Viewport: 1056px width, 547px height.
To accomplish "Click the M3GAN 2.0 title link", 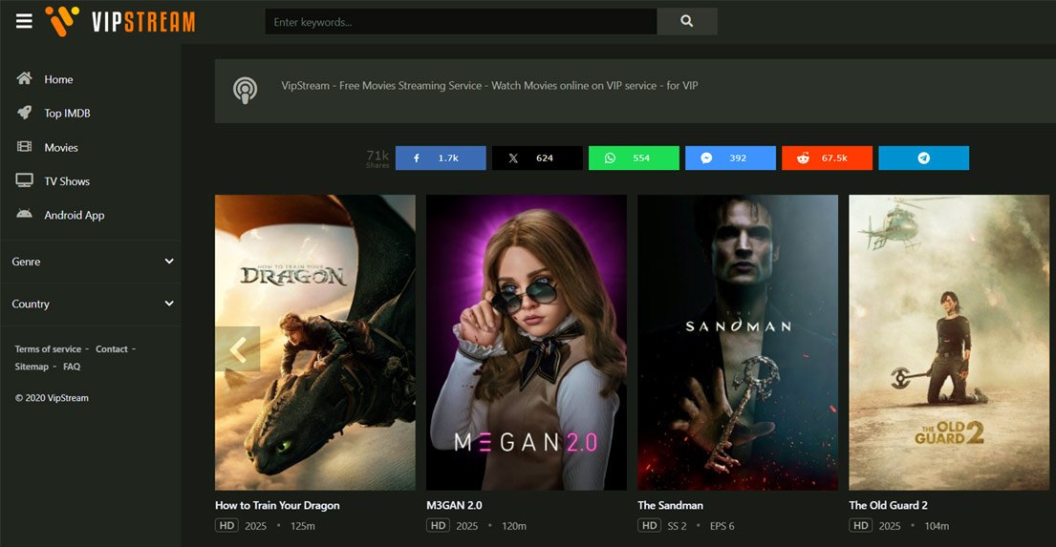I will (x=454, y=505).
